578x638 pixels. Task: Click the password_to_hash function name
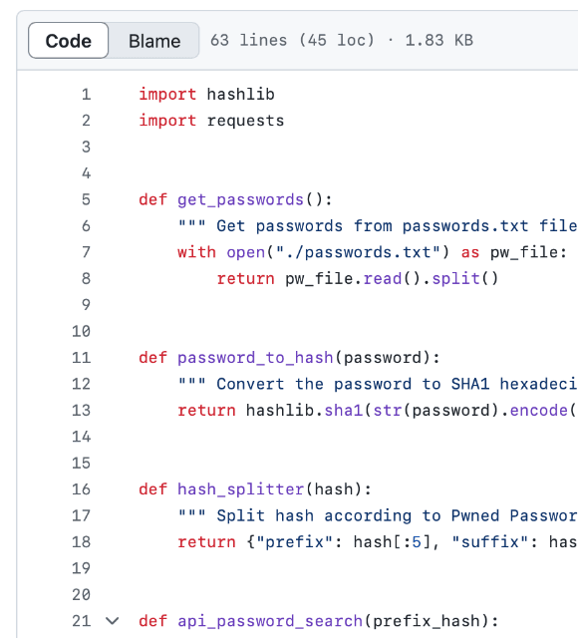tap(255, 358)
